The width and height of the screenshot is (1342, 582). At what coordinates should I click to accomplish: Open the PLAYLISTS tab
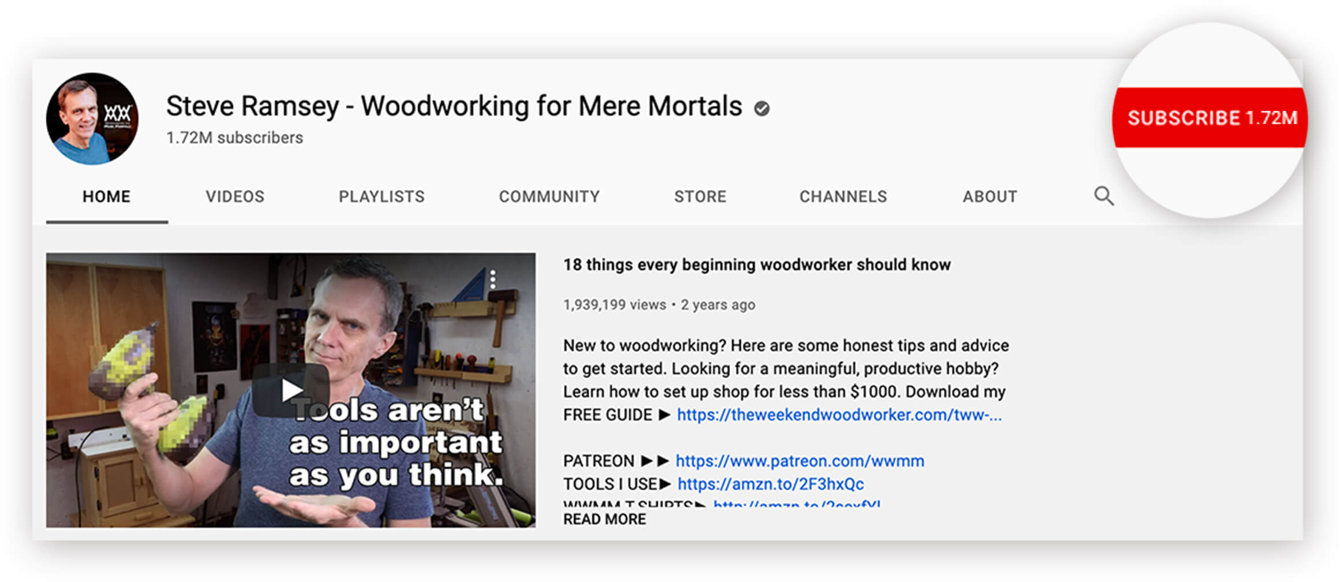coord(382,196)
